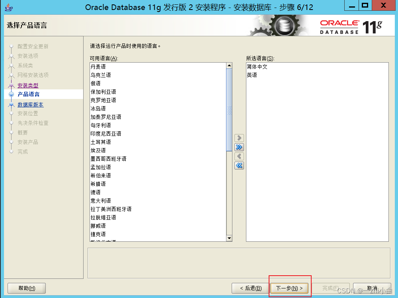Click the double left arrow to remove all languages

point(239,166)
